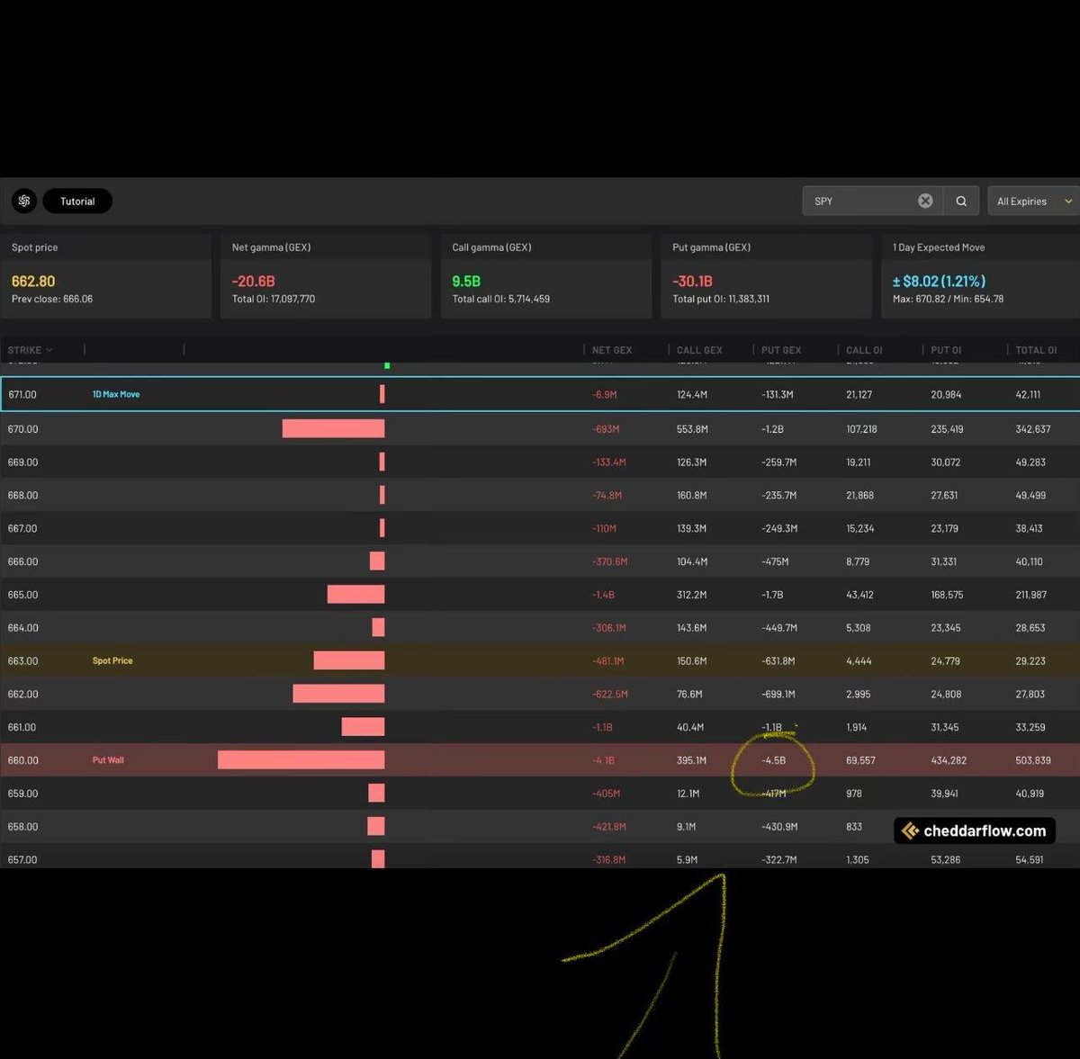Sort by CALL GEX column header

699,350
